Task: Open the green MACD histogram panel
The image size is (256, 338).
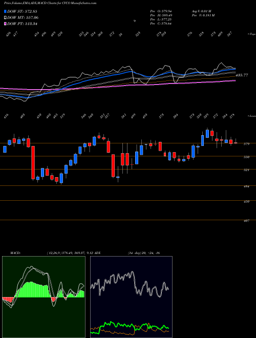Action: 44,297
